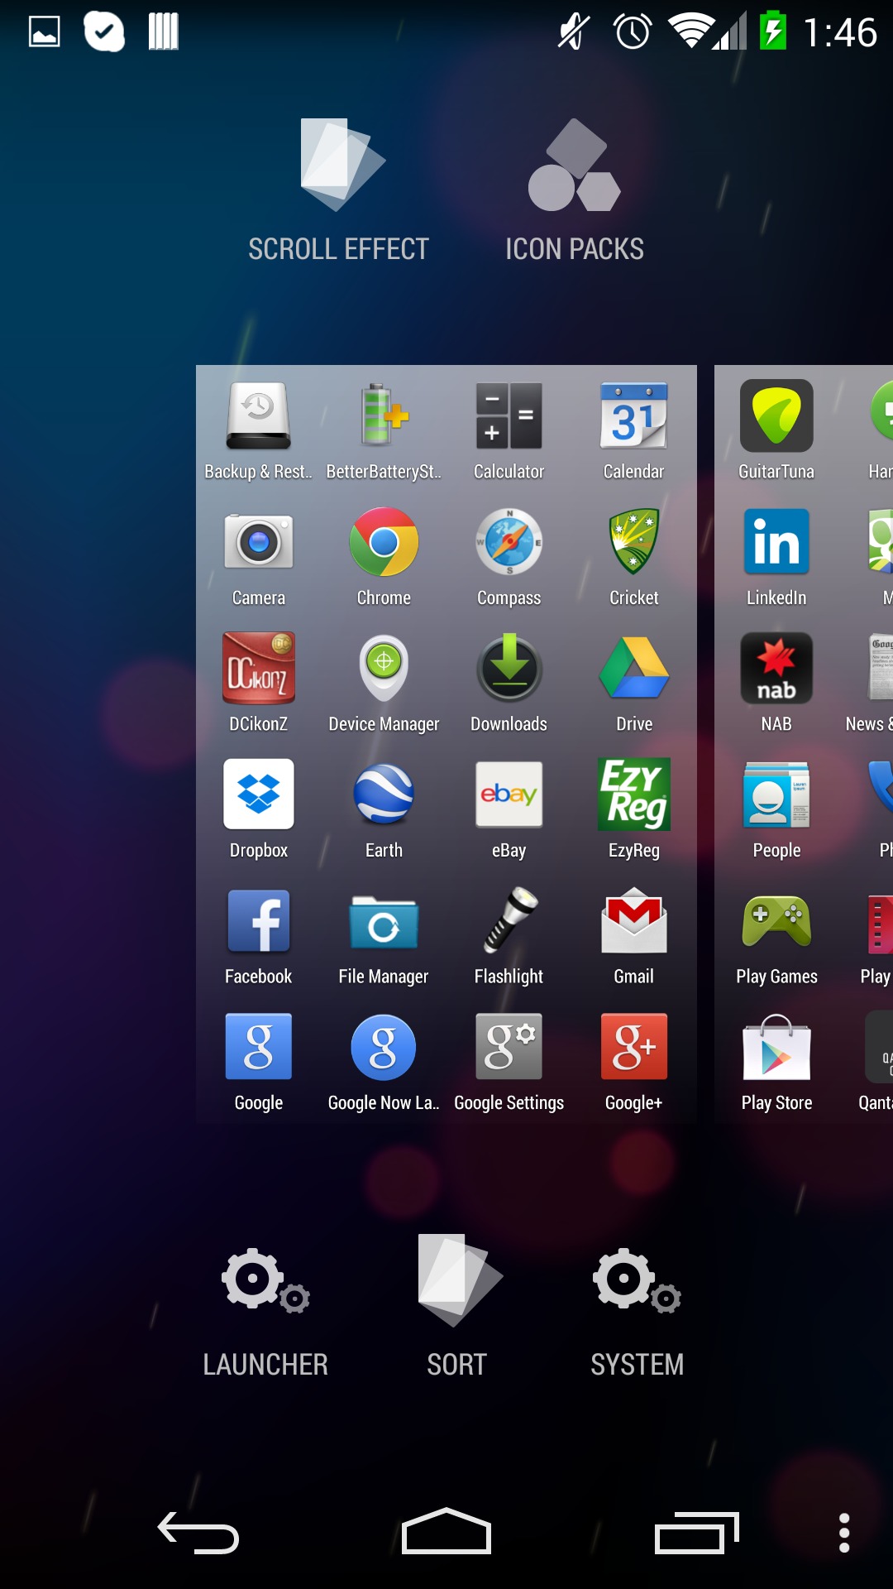Open the Calendar app
Image resolution: width=893 pixels, height=1589 pixels.
(x=633, y=430)
